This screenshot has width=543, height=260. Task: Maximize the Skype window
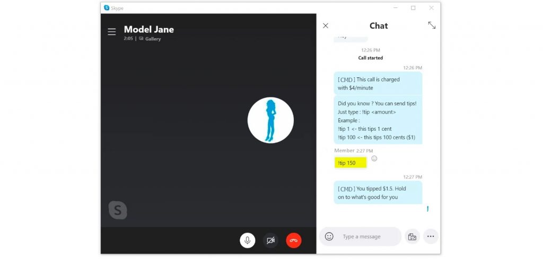pyautogui.click(x=413, y=8)
